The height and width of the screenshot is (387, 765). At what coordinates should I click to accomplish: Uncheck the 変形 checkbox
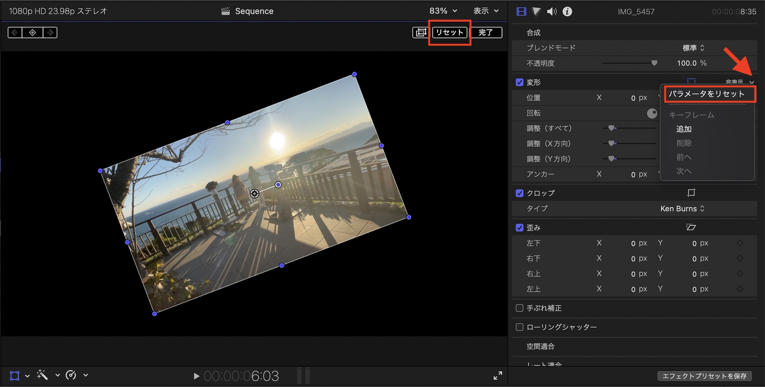point(519,82)
